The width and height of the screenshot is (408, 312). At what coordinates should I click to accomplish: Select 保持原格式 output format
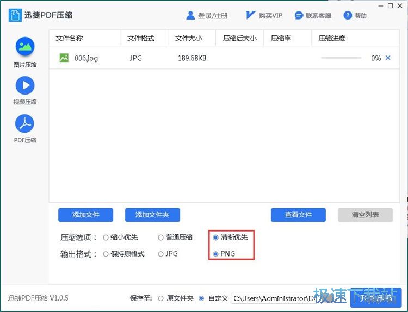[x=106, y=254]
